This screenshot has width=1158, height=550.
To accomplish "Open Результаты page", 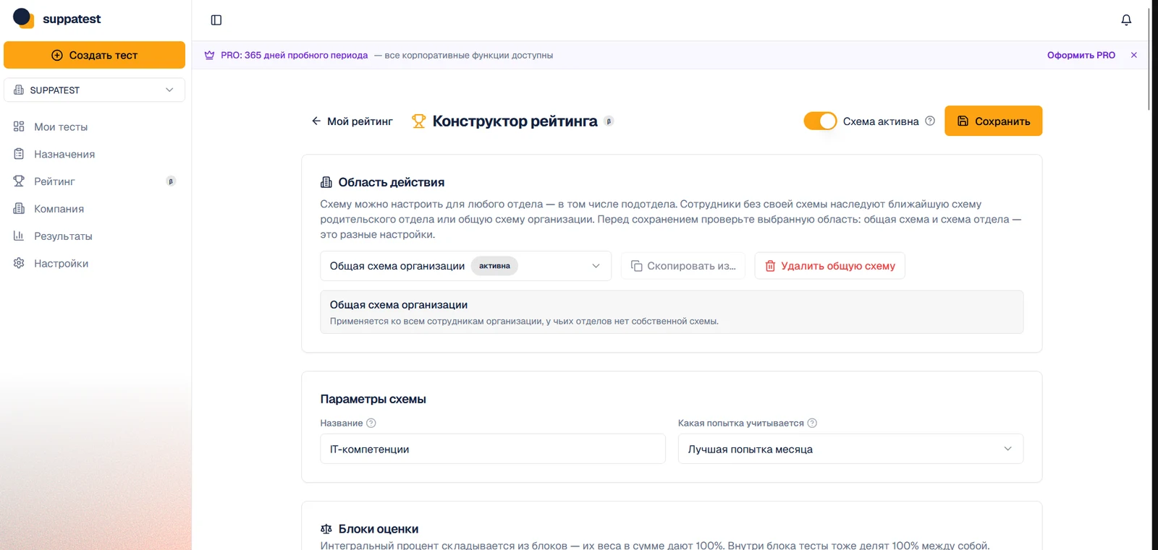I will (63, 236).
